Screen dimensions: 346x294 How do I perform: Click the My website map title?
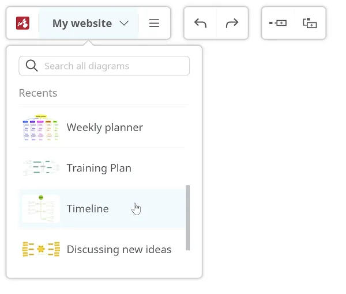[x=82, y=24]
